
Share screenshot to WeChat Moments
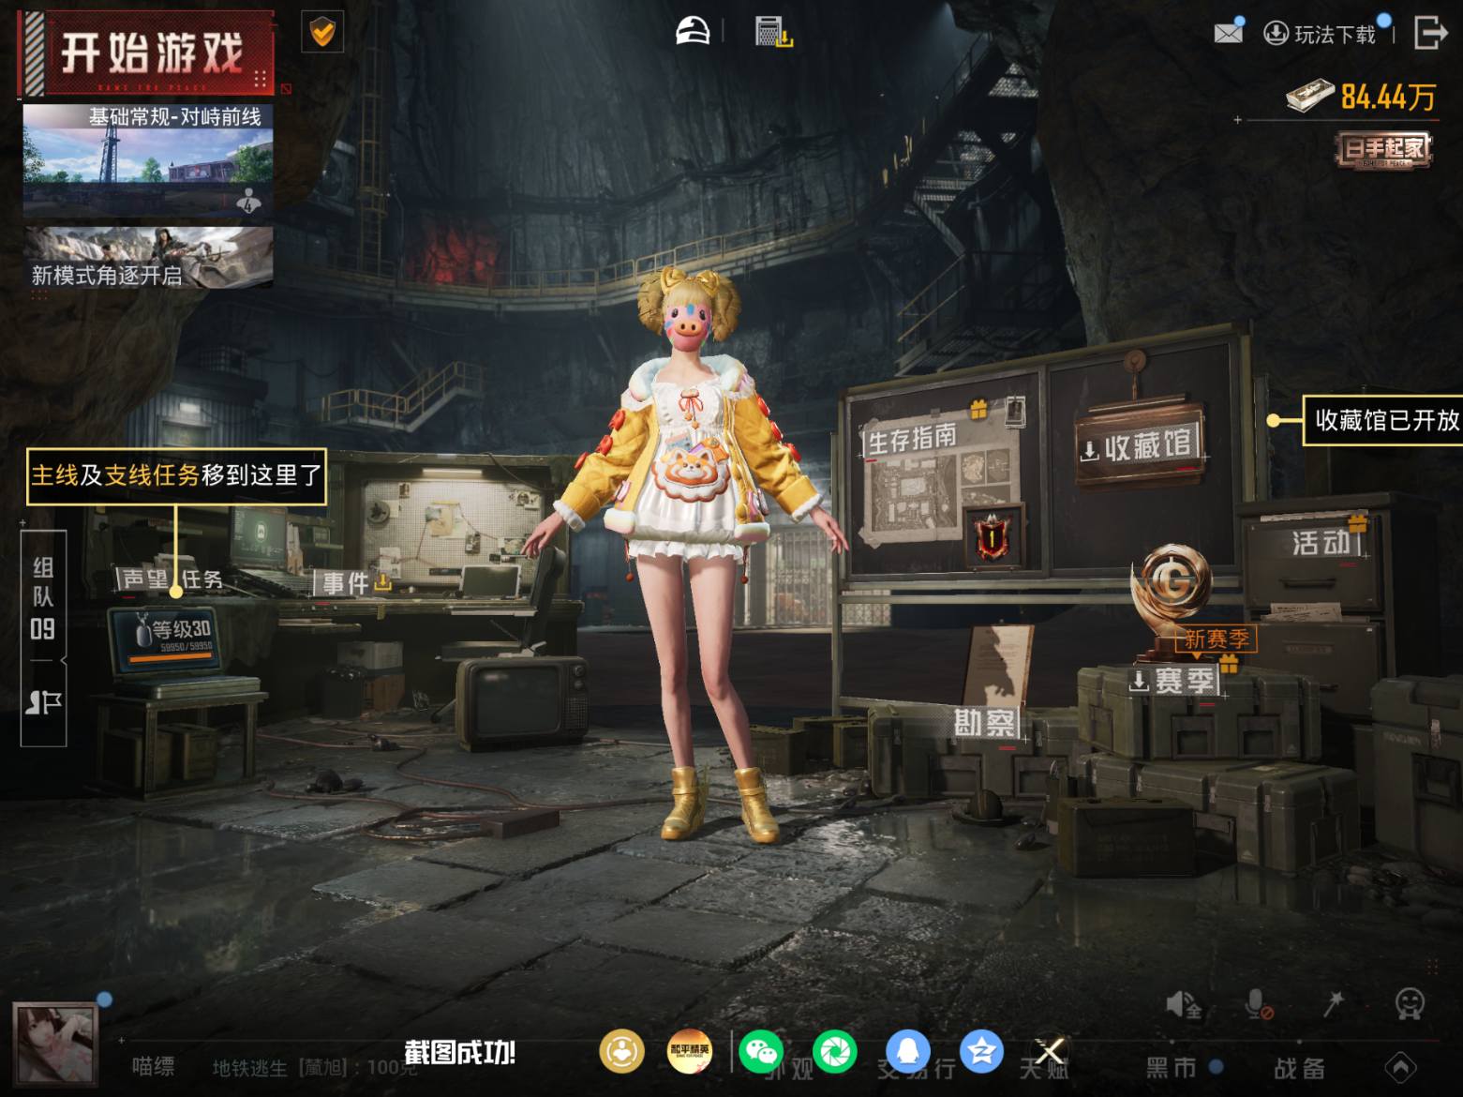pyautogui.click(x=834, y=1052)
